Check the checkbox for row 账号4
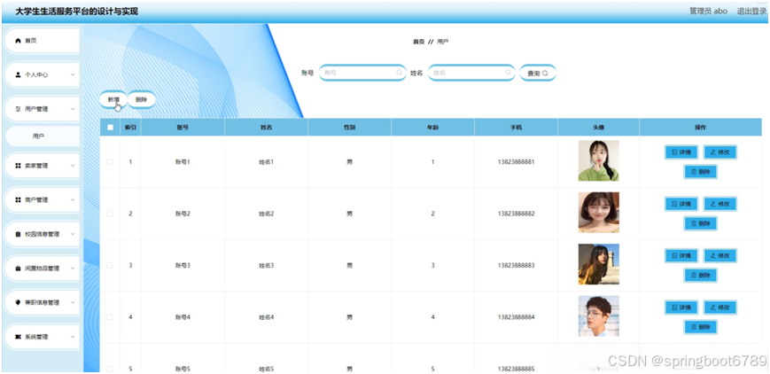 tap(110, 317)
